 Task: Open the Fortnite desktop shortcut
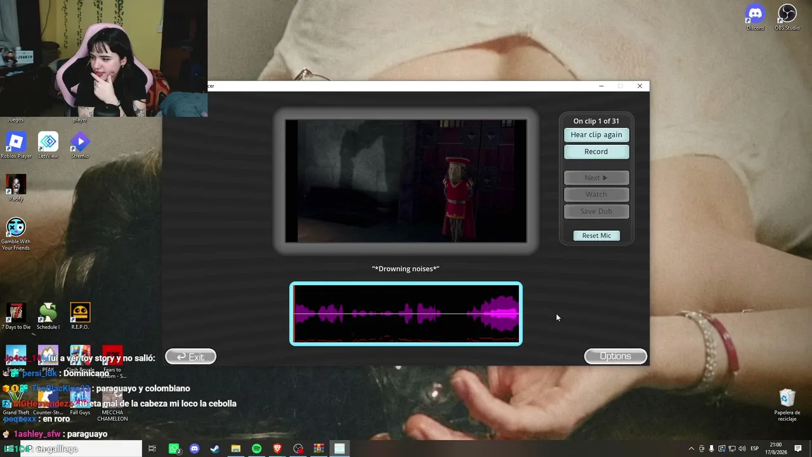tap(16, 359)
